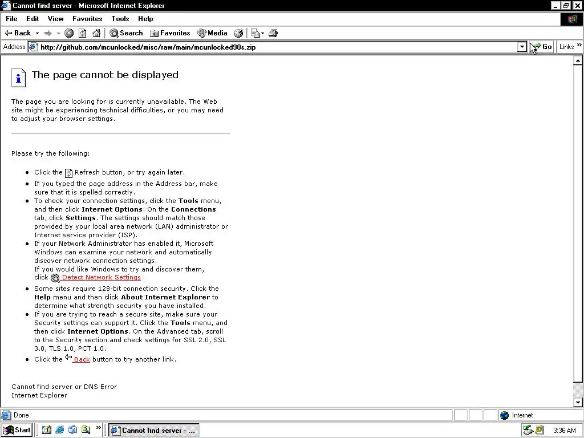This screenshot has height=438, width=584.
Task: Click the Stop loading toolbar icon
Action: [x=69, y=33]
